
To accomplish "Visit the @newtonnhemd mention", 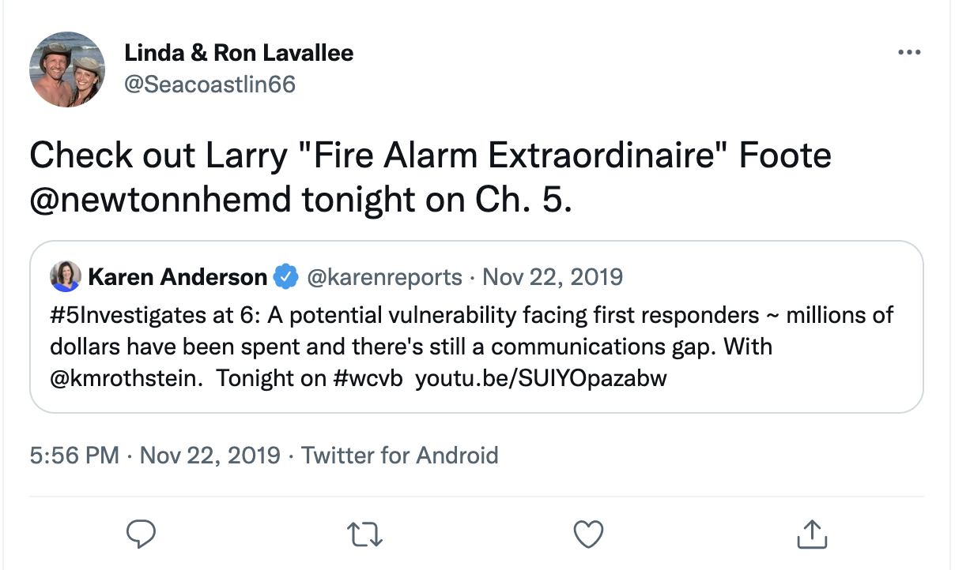I will [160, 200].
